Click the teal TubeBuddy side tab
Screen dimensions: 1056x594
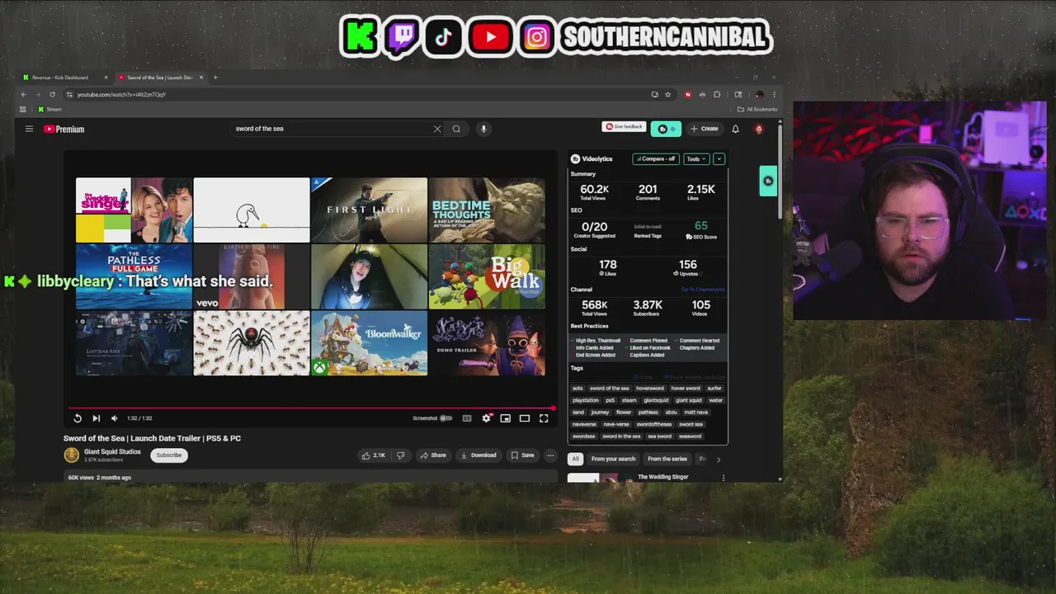click(768, 181)
